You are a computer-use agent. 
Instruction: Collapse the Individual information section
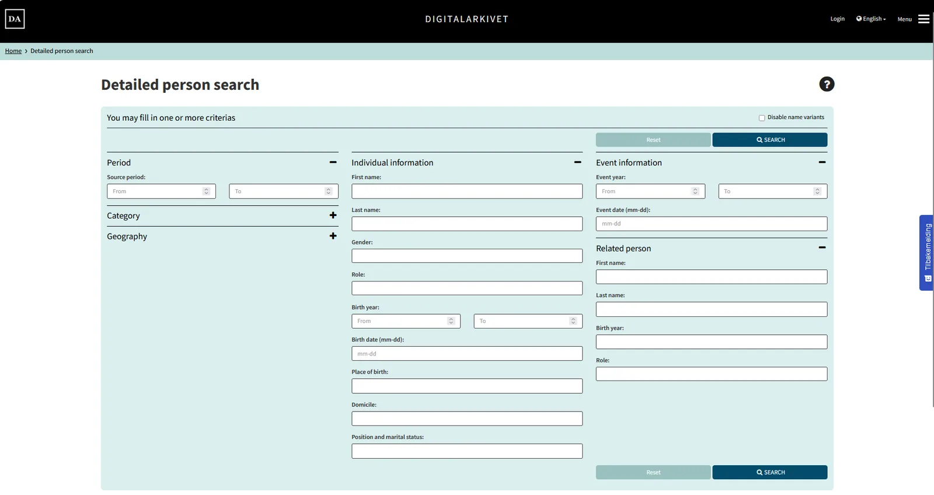(x=578, y=162)
